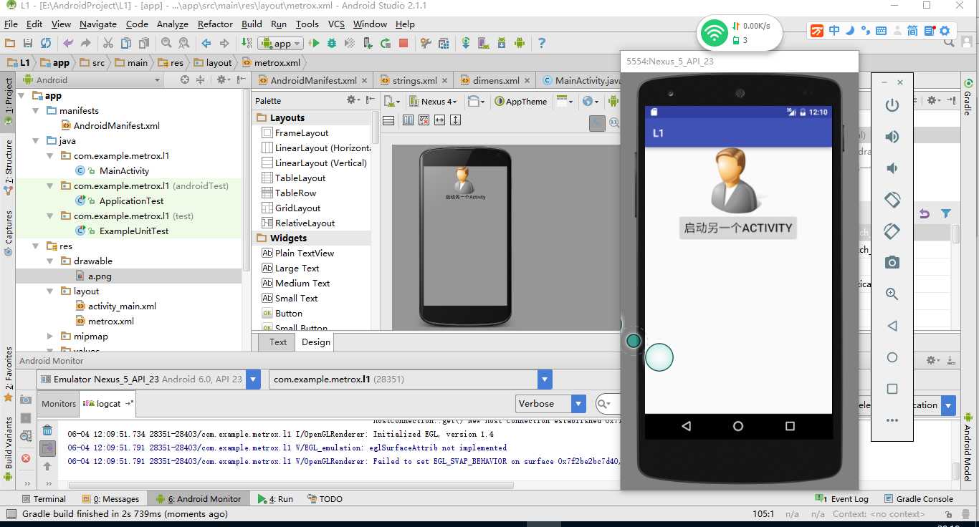
Task: Click the Navigate Back arrow
Action: pyautogui.click(x=206, y=43)
